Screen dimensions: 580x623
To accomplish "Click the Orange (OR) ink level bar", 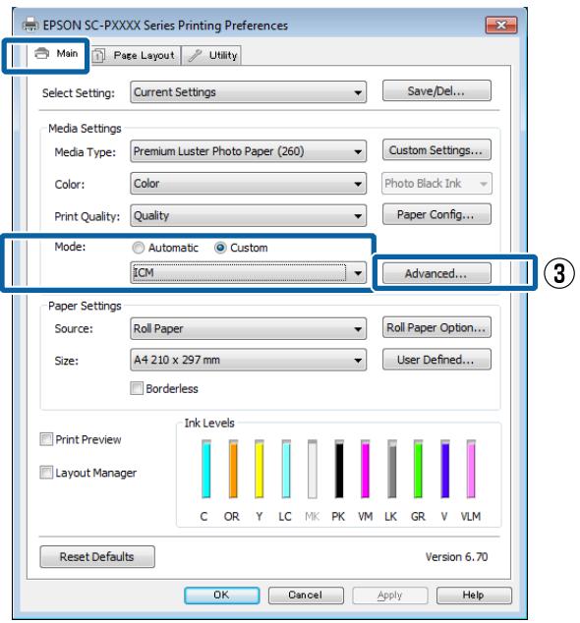I will click(x=233, y=469).
